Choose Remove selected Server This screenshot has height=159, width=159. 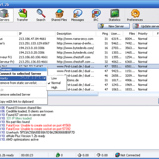[23, 95]
